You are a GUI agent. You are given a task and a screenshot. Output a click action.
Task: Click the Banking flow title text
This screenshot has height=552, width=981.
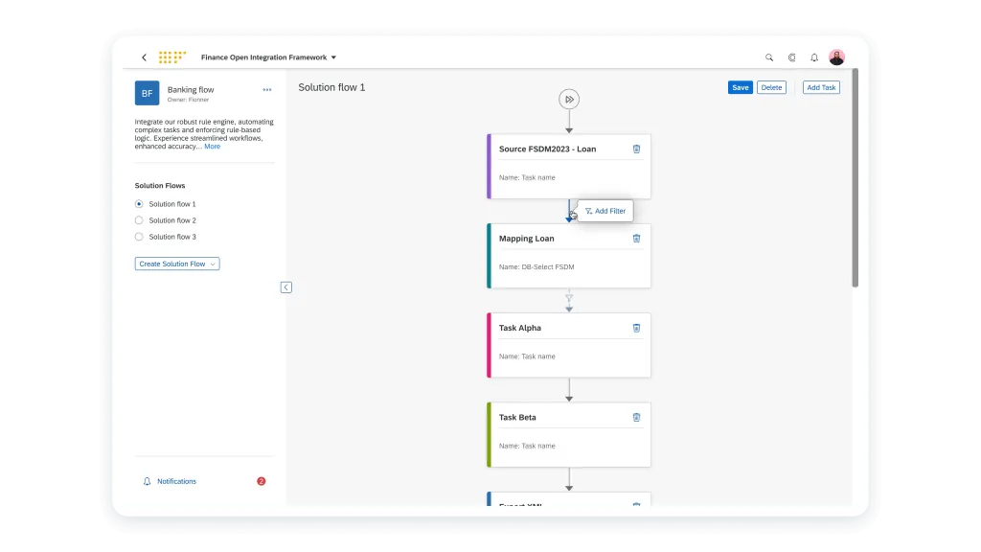191,89
